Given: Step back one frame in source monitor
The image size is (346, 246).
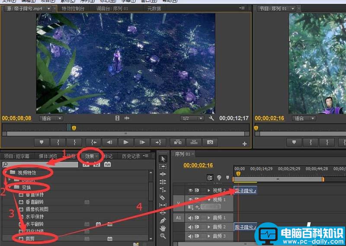Looking at the screenshot, I should tap(109, 142).
